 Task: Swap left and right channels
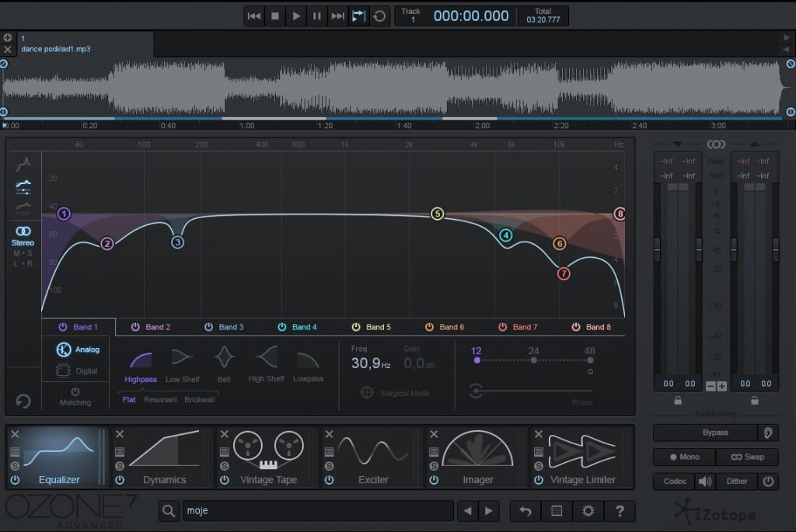(x=747, y=457)
